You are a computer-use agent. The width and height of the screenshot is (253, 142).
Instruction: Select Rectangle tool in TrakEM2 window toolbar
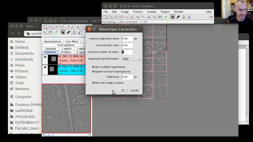click(x=45, y=27)
